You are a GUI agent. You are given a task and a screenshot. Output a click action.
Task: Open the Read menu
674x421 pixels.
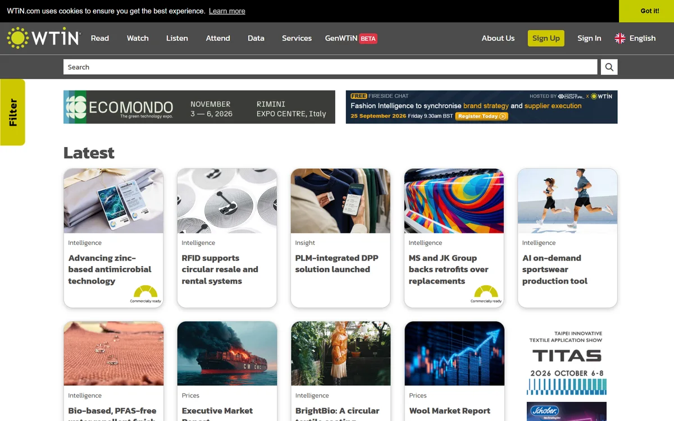coord(100,38)
